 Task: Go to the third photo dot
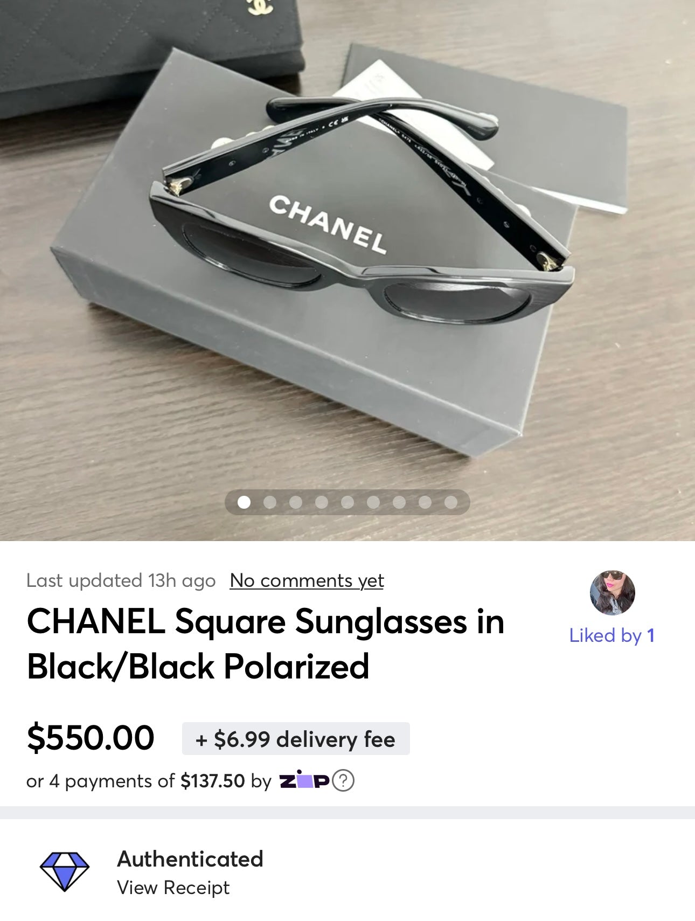pyautogui.click(x=296, y=502)
